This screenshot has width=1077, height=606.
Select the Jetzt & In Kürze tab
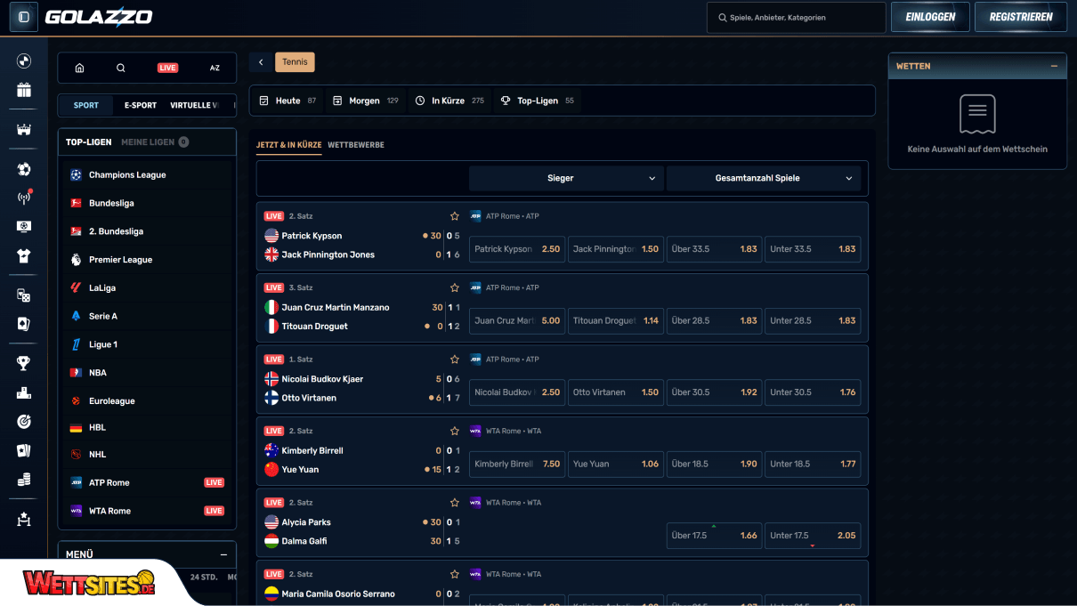point(289,144)
